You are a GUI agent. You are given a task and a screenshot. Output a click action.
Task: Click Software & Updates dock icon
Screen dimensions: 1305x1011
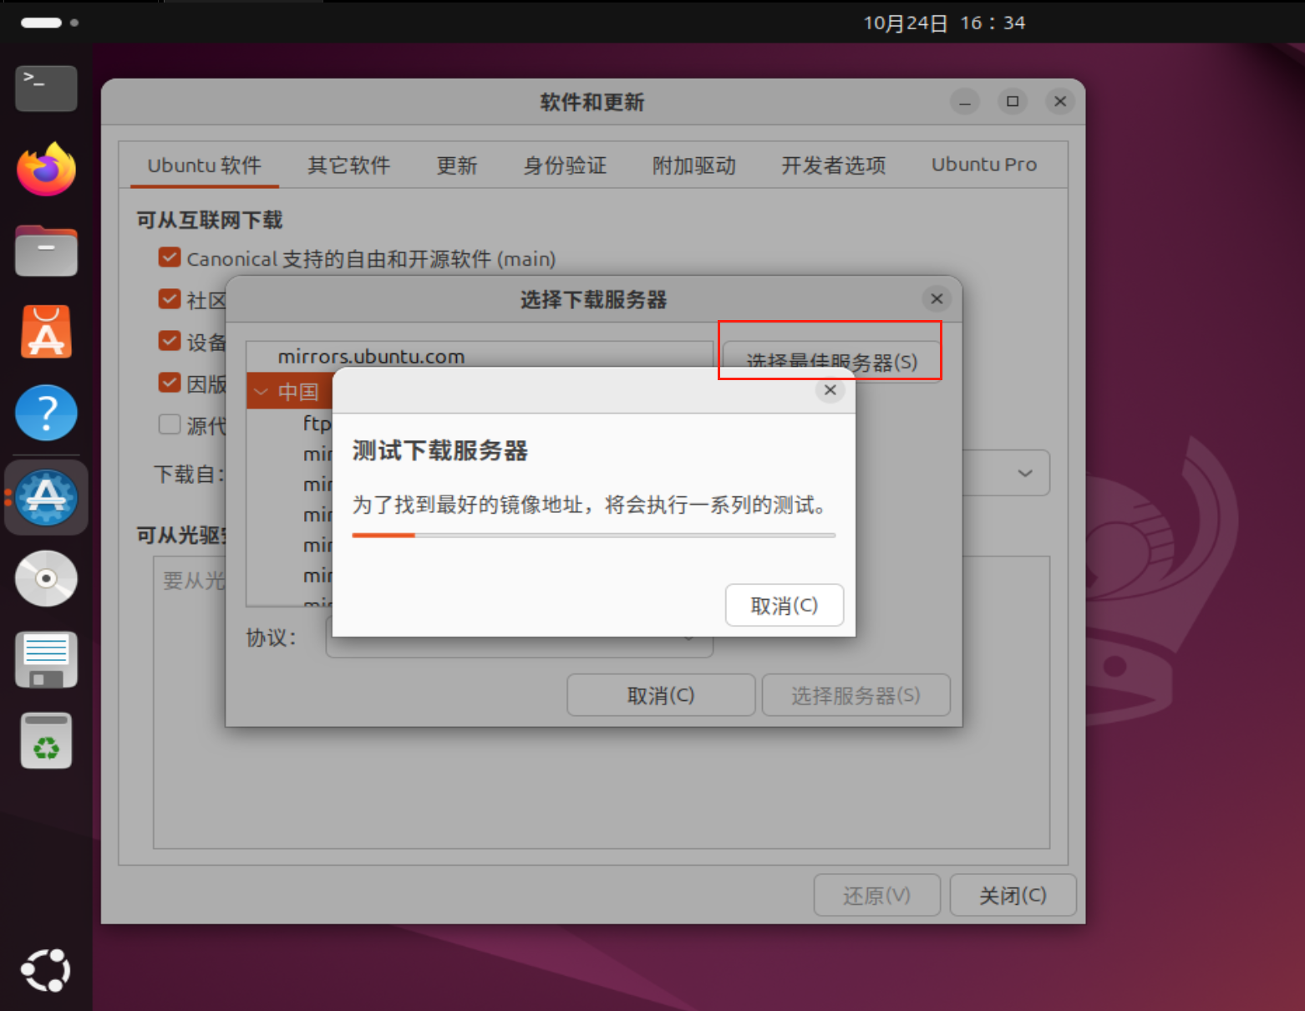(x=46, y=497)
